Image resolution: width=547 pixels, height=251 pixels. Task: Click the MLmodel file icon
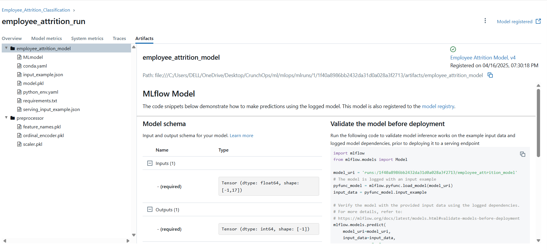pos(19,57)
